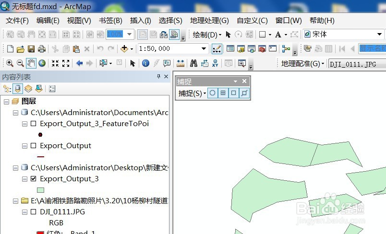This screenshot has height=234, width=386.
Task: Toggle edge snapping in Snapping toolbar
Action: [244, 93]
